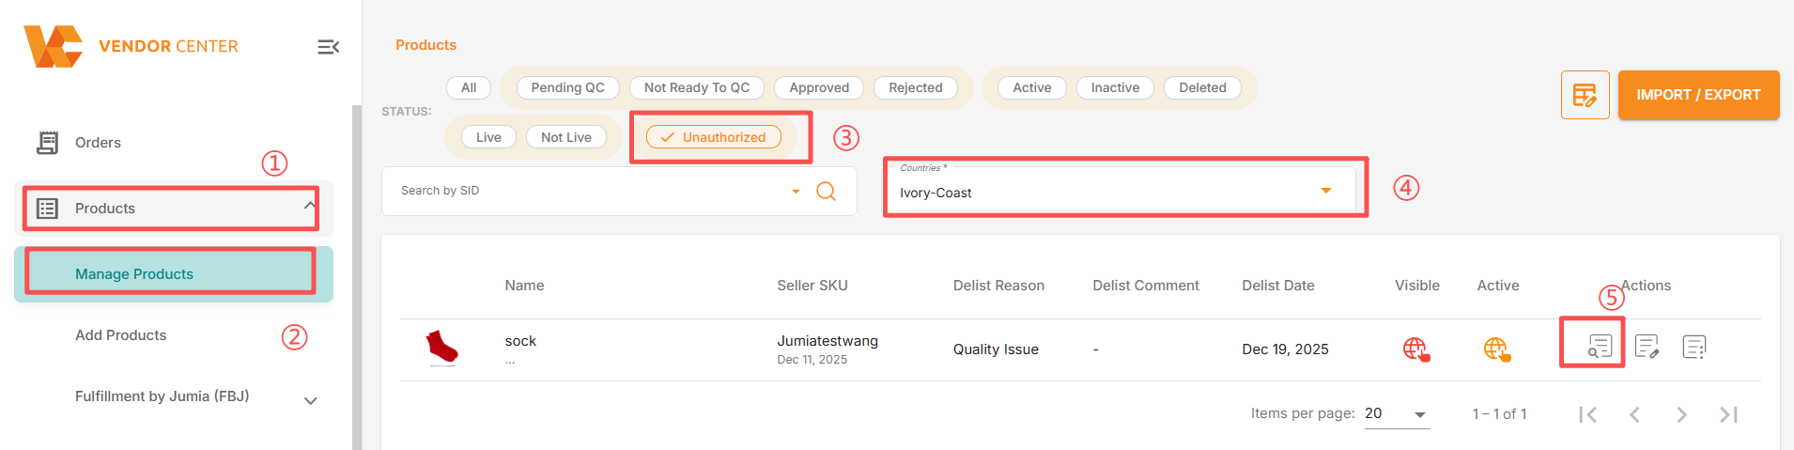Screen dimensions: 1794x450
Task: Click the search magnifier icon
Action: click(826, 192)
